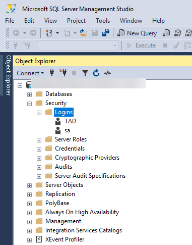Click the MDX query icon
Image resolution: width=192 pixels, height=245 pixels.
(x=177, y=33)
